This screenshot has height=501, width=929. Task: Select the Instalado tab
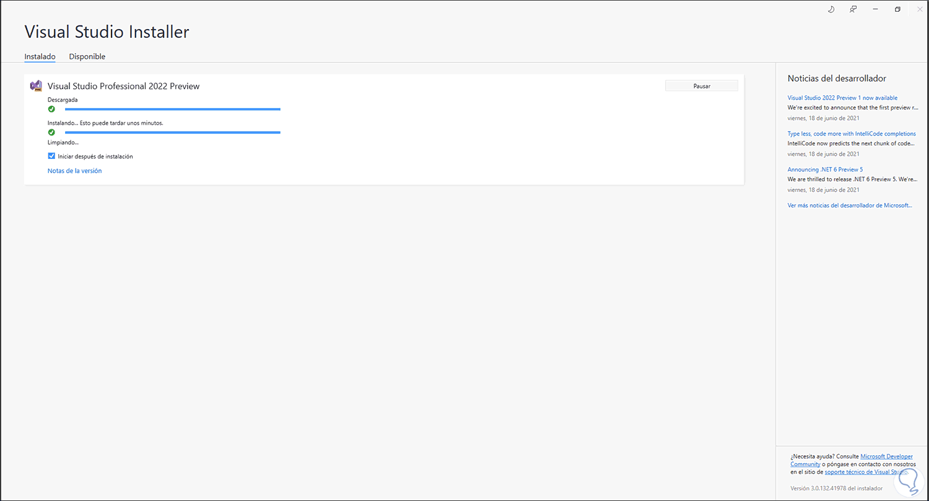pos(40,56)
